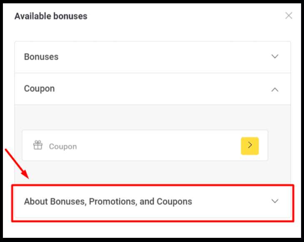Click the Bonuses section title
This screenshot has width=304, height=242.
point(41,57)
